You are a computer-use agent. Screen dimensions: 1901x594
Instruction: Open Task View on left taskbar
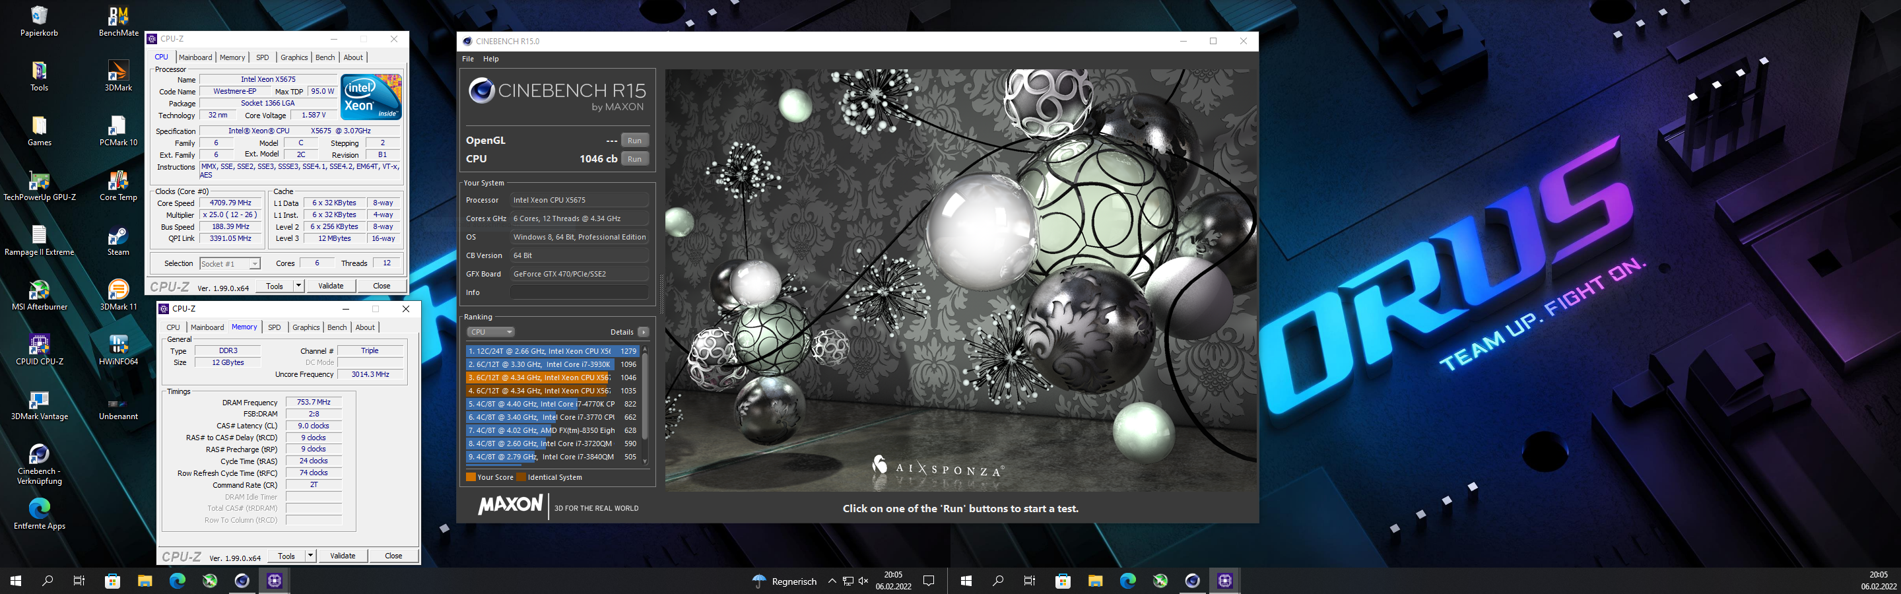click(80, 581)
